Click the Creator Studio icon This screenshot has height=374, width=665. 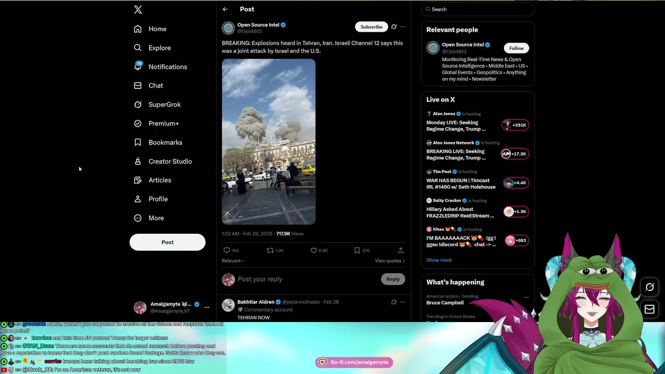pyautogui.click(x=138, y=161)
